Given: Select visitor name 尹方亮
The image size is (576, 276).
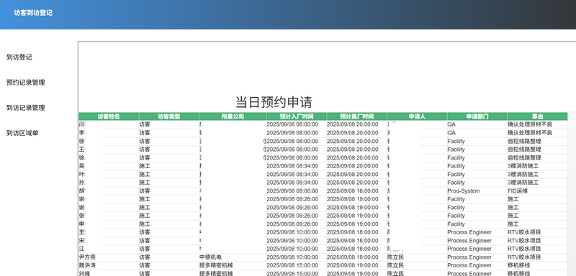Looking at the screenshot, I should [x=87, y=257].
